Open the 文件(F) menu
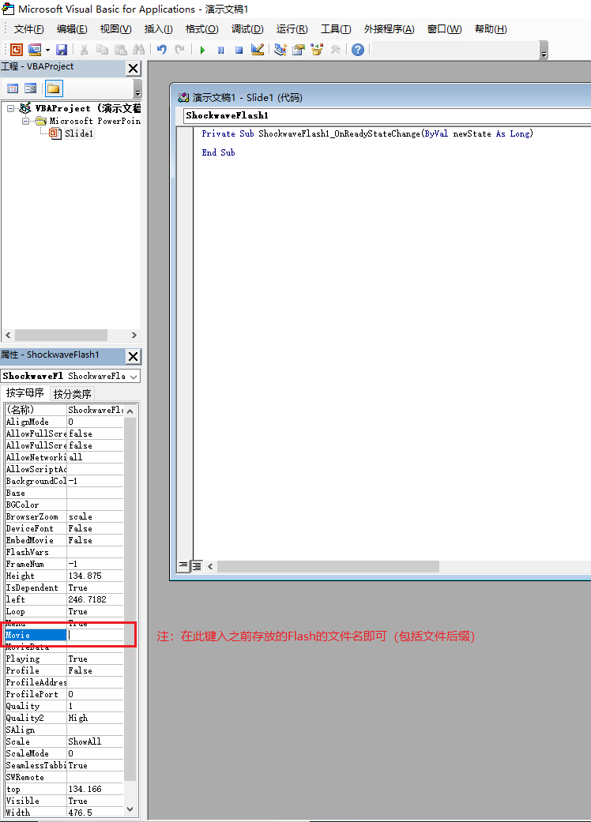This screenshot has width=591, height=822. pos(29,29)
